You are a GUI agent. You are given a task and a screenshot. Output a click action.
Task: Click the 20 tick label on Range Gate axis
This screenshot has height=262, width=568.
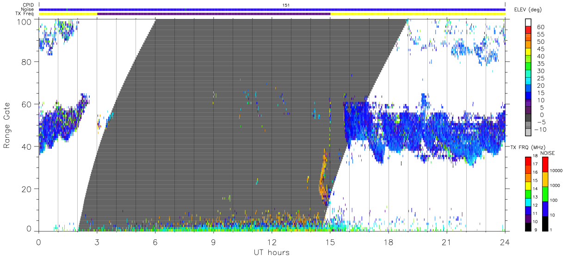(27, 189)
